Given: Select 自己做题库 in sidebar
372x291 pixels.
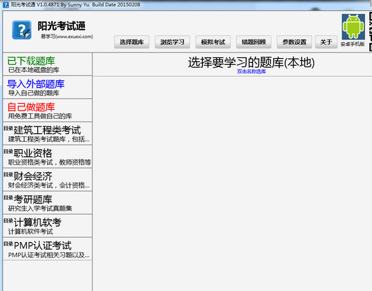Looking at the screenshot, I should coord(48,111).
